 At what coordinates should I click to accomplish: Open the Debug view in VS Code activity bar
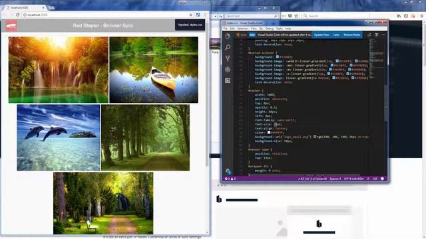coord(228,69)
